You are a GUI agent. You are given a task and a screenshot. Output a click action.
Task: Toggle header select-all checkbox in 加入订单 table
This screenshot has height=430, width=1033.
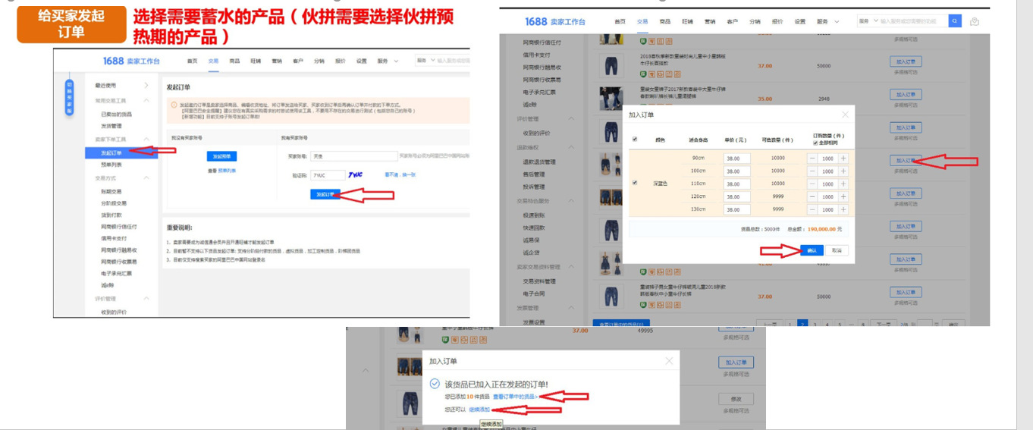click(x=635, y=140)
